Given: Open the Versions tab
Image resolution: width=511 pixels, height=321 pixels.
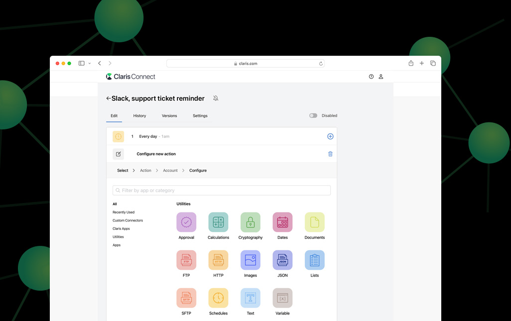Looking at the screenshot, I should [x=169, y=115].
